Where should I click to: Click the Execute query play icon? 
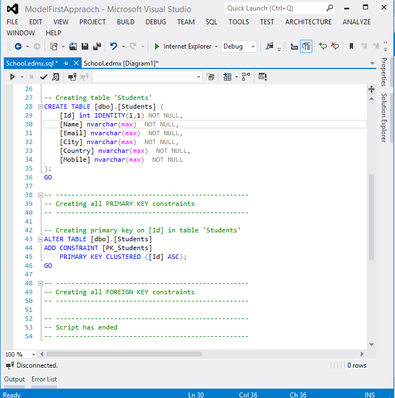tap(12, 77)
